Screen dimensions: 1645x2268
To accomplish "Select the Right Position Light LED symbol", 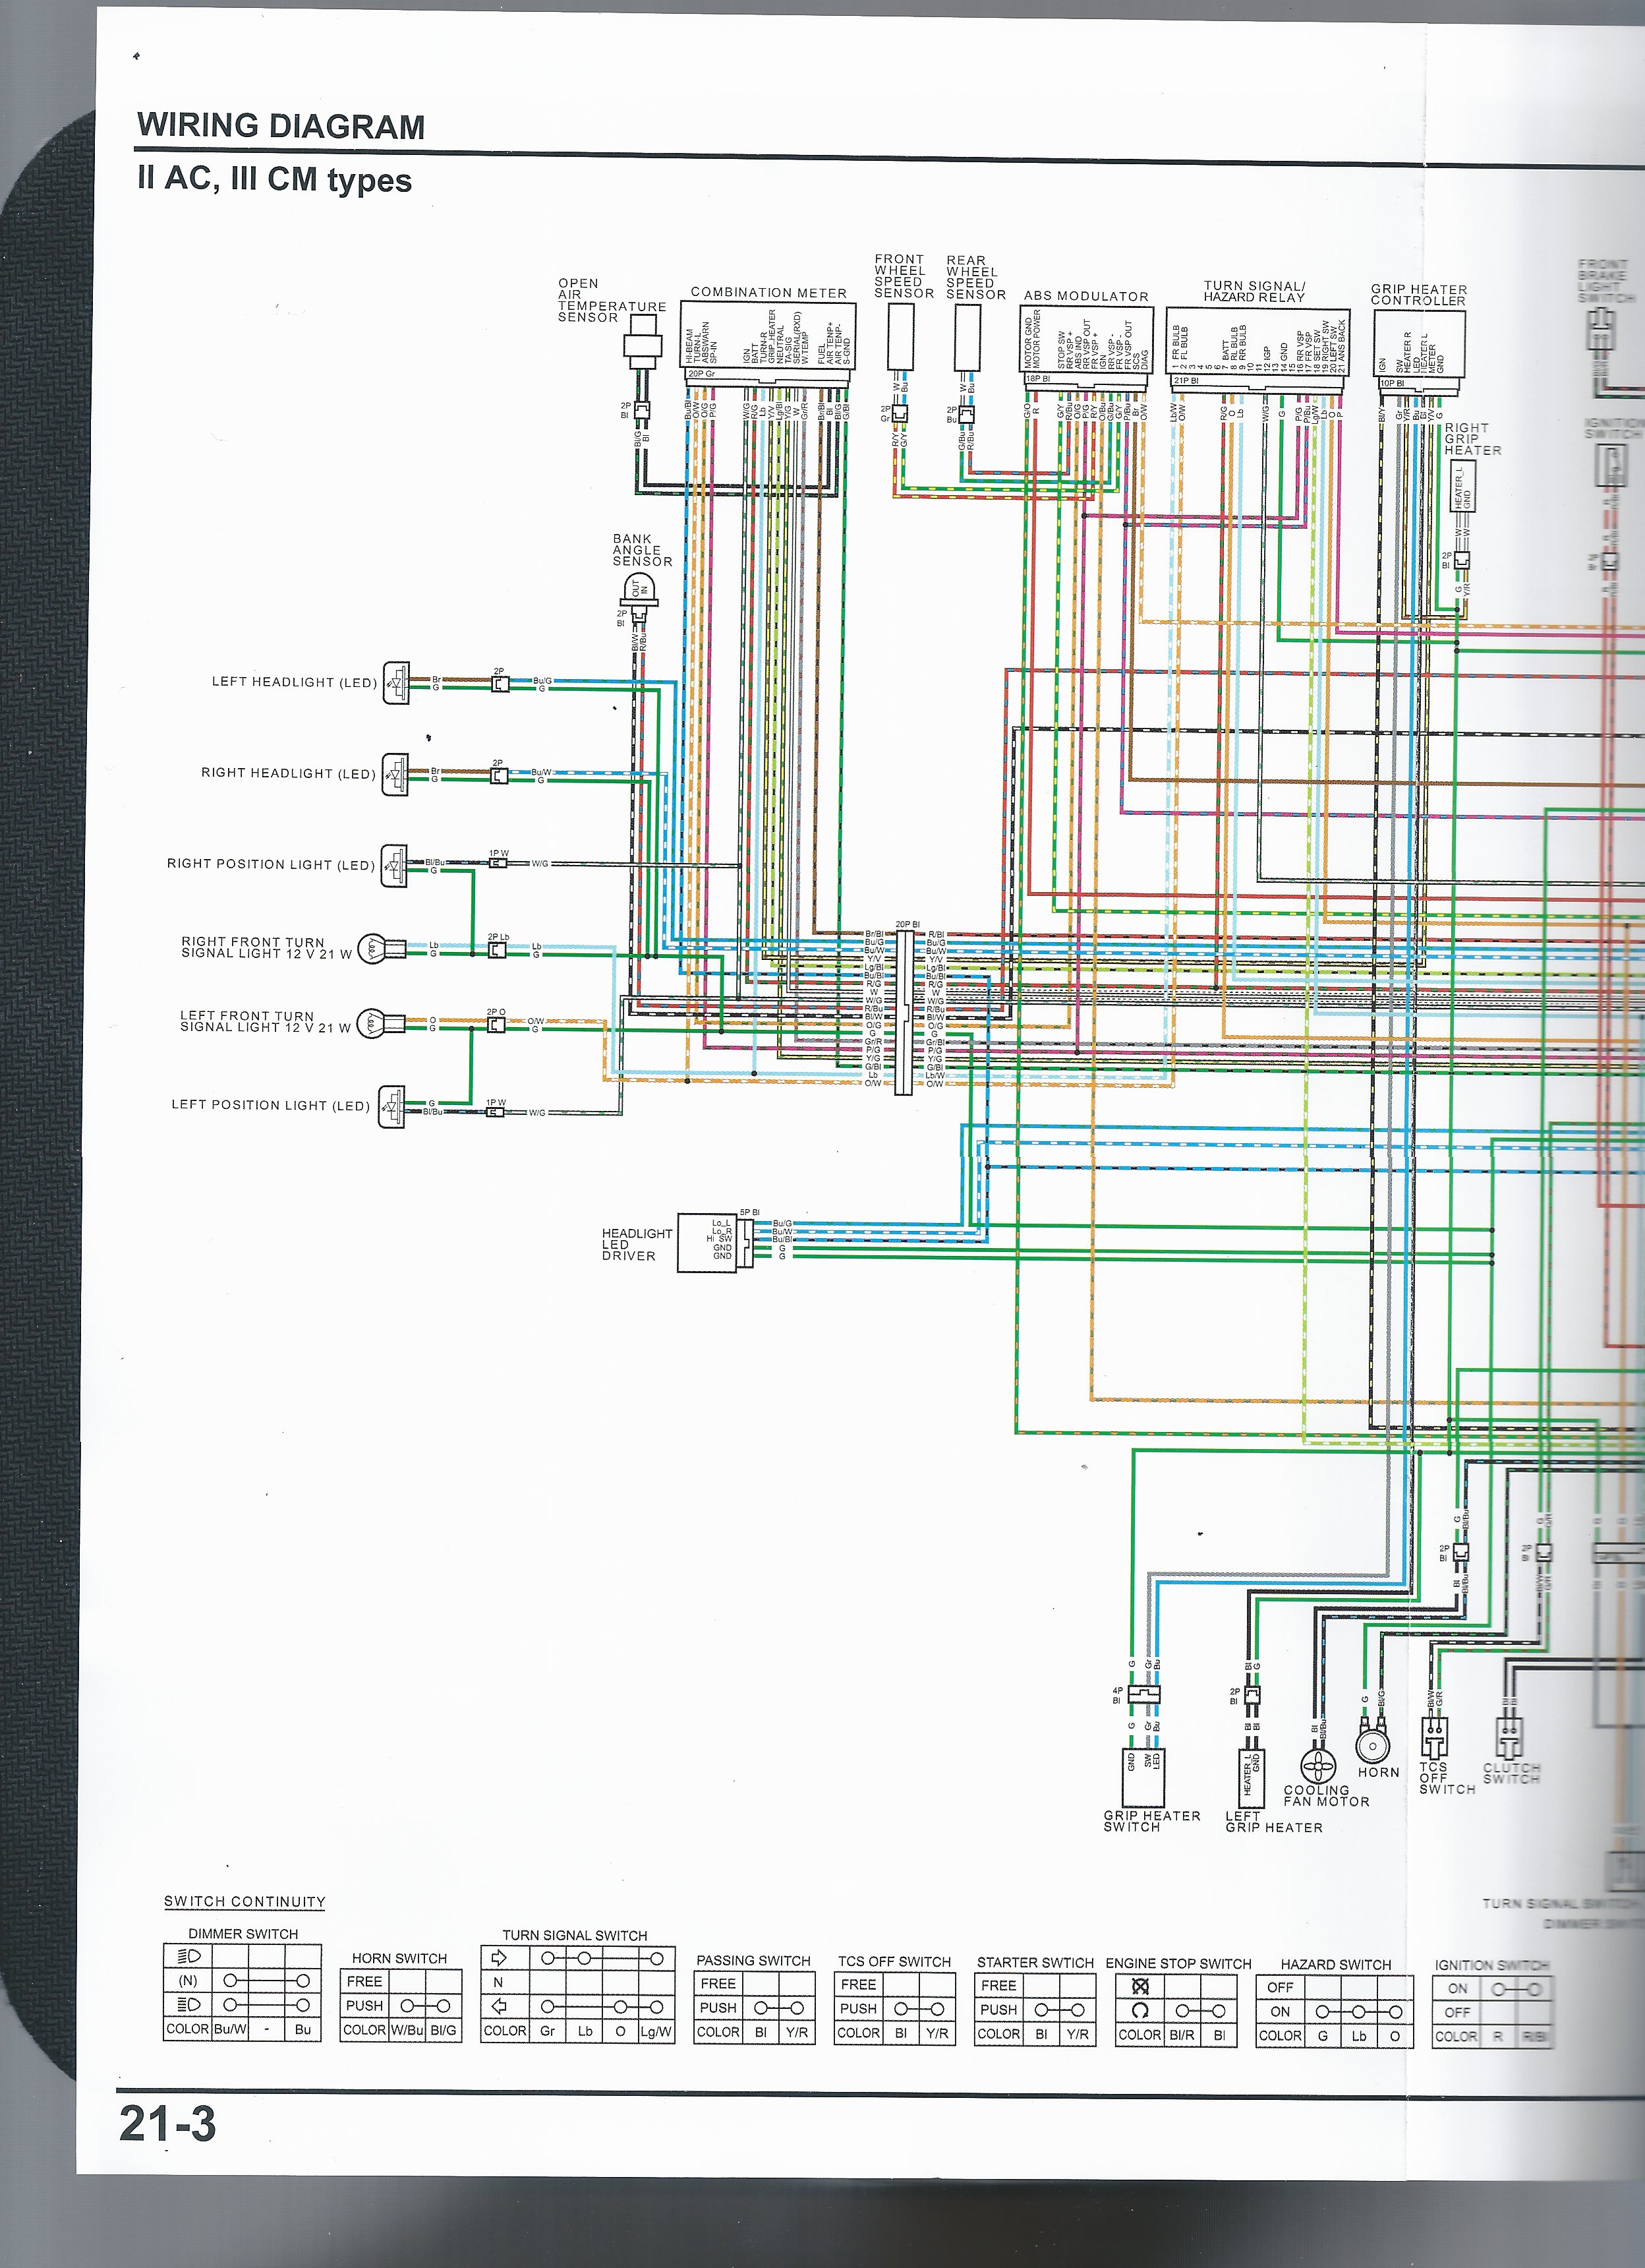I will click(393, 865).
